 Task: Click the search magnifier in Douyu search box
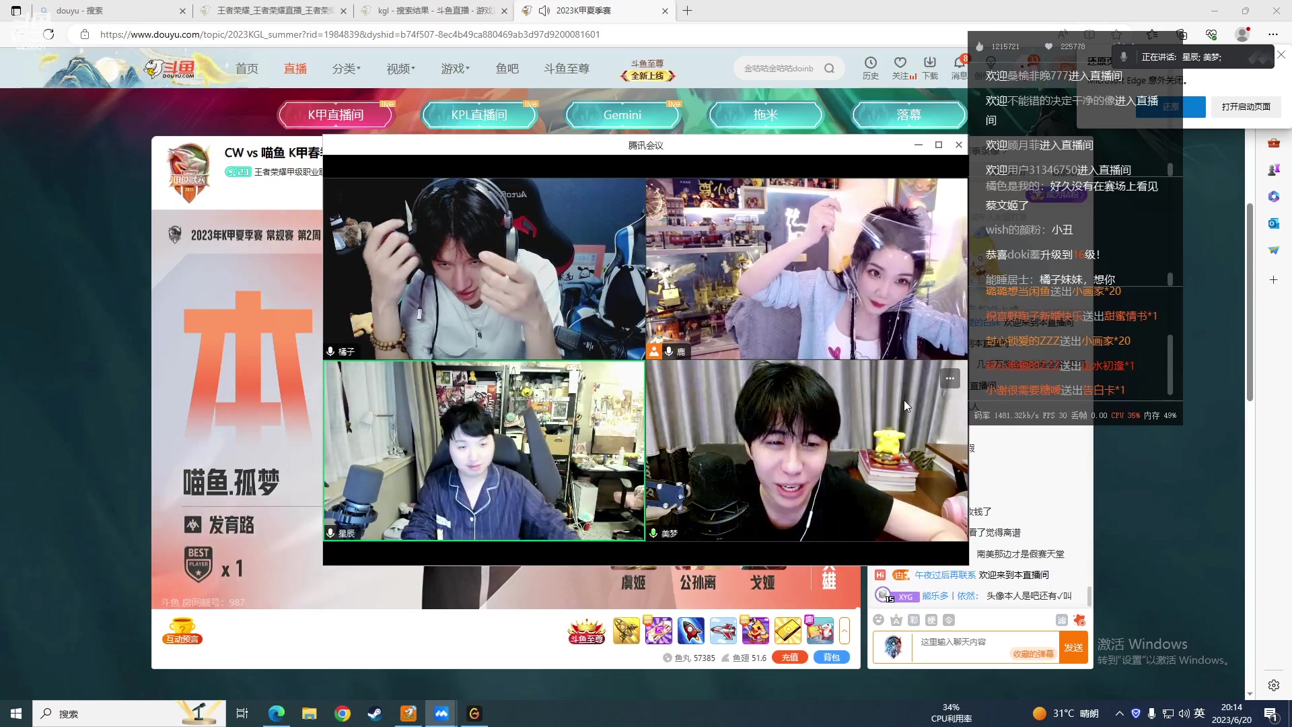829,68
